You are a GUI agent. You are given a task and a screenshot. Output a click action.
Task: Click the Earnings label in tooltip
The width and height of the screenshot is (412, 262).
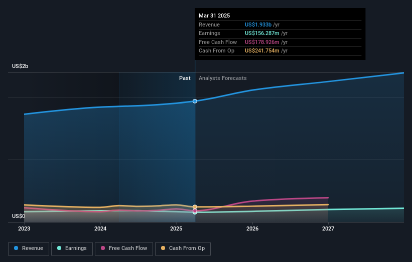[209, 33]
